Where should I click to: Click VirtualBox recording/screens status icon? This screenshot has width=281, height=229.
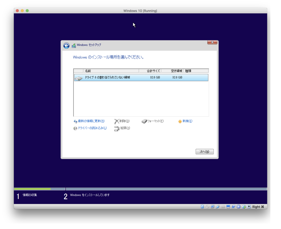(x=233, y=207)
